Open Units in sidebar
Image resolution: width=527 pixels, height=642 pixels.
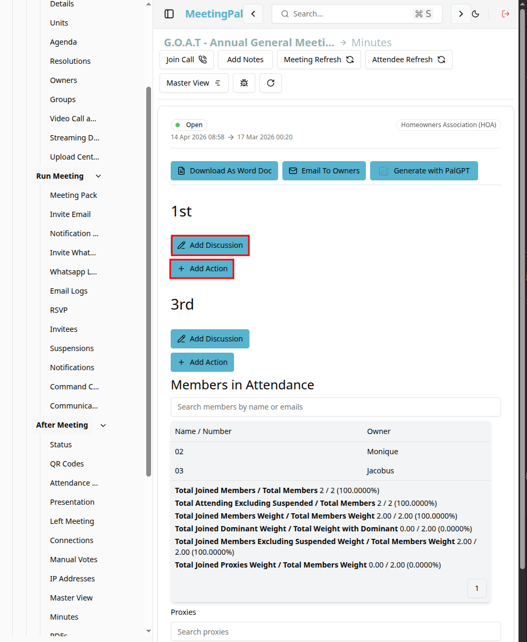click(59, 23)
